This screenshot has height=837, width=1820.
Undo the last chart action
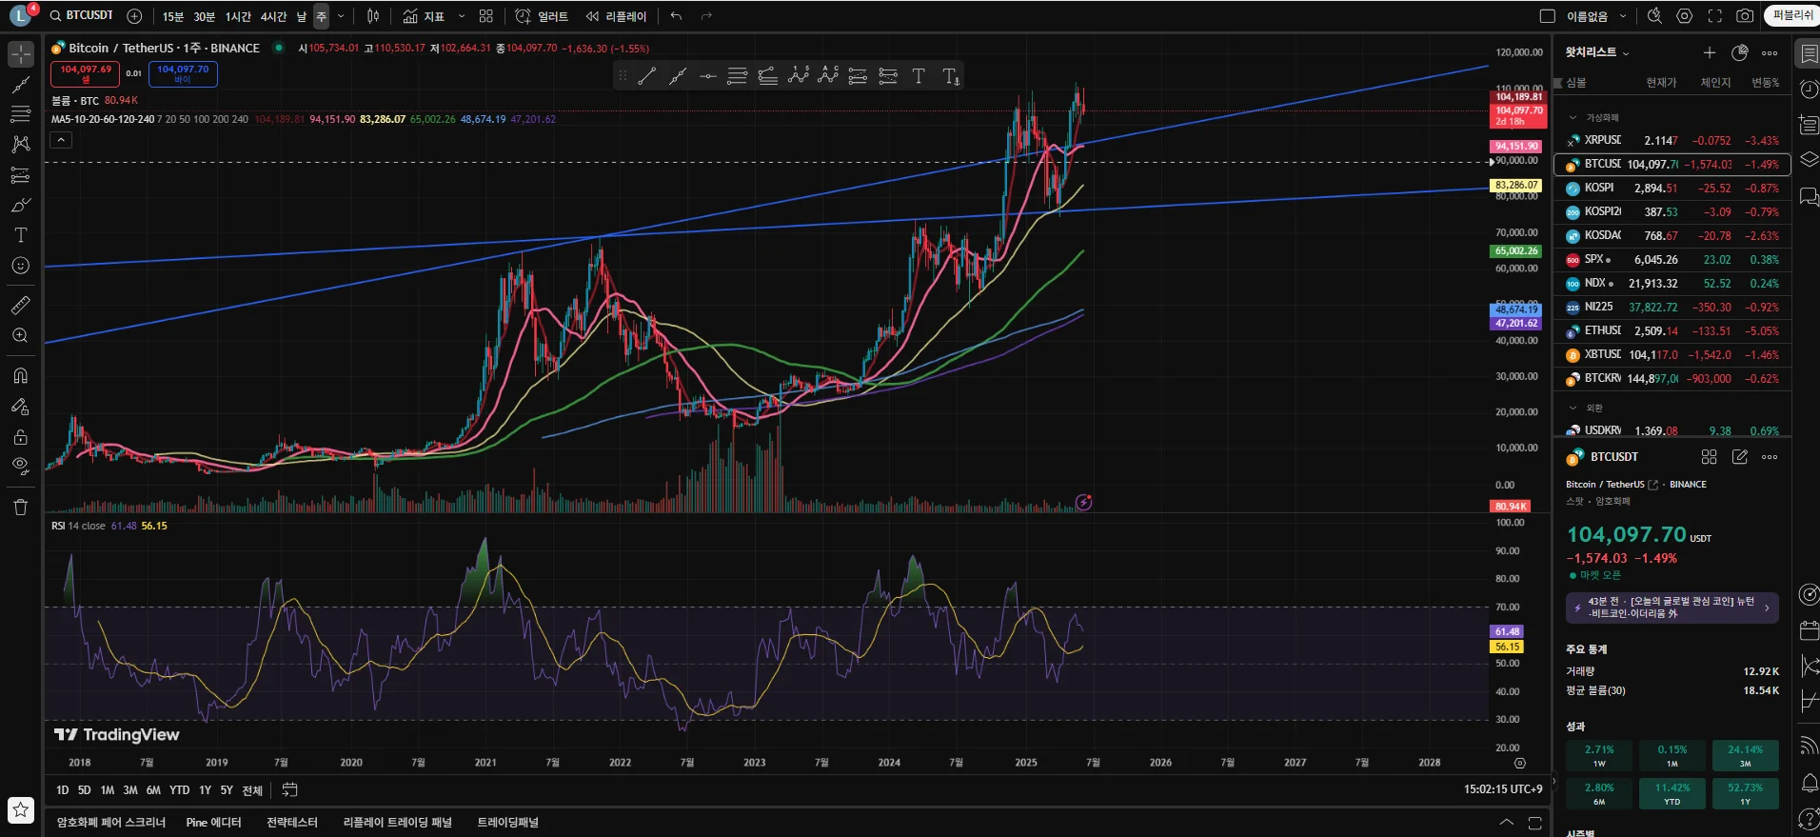pyautogui.click(x=676, y=16)
